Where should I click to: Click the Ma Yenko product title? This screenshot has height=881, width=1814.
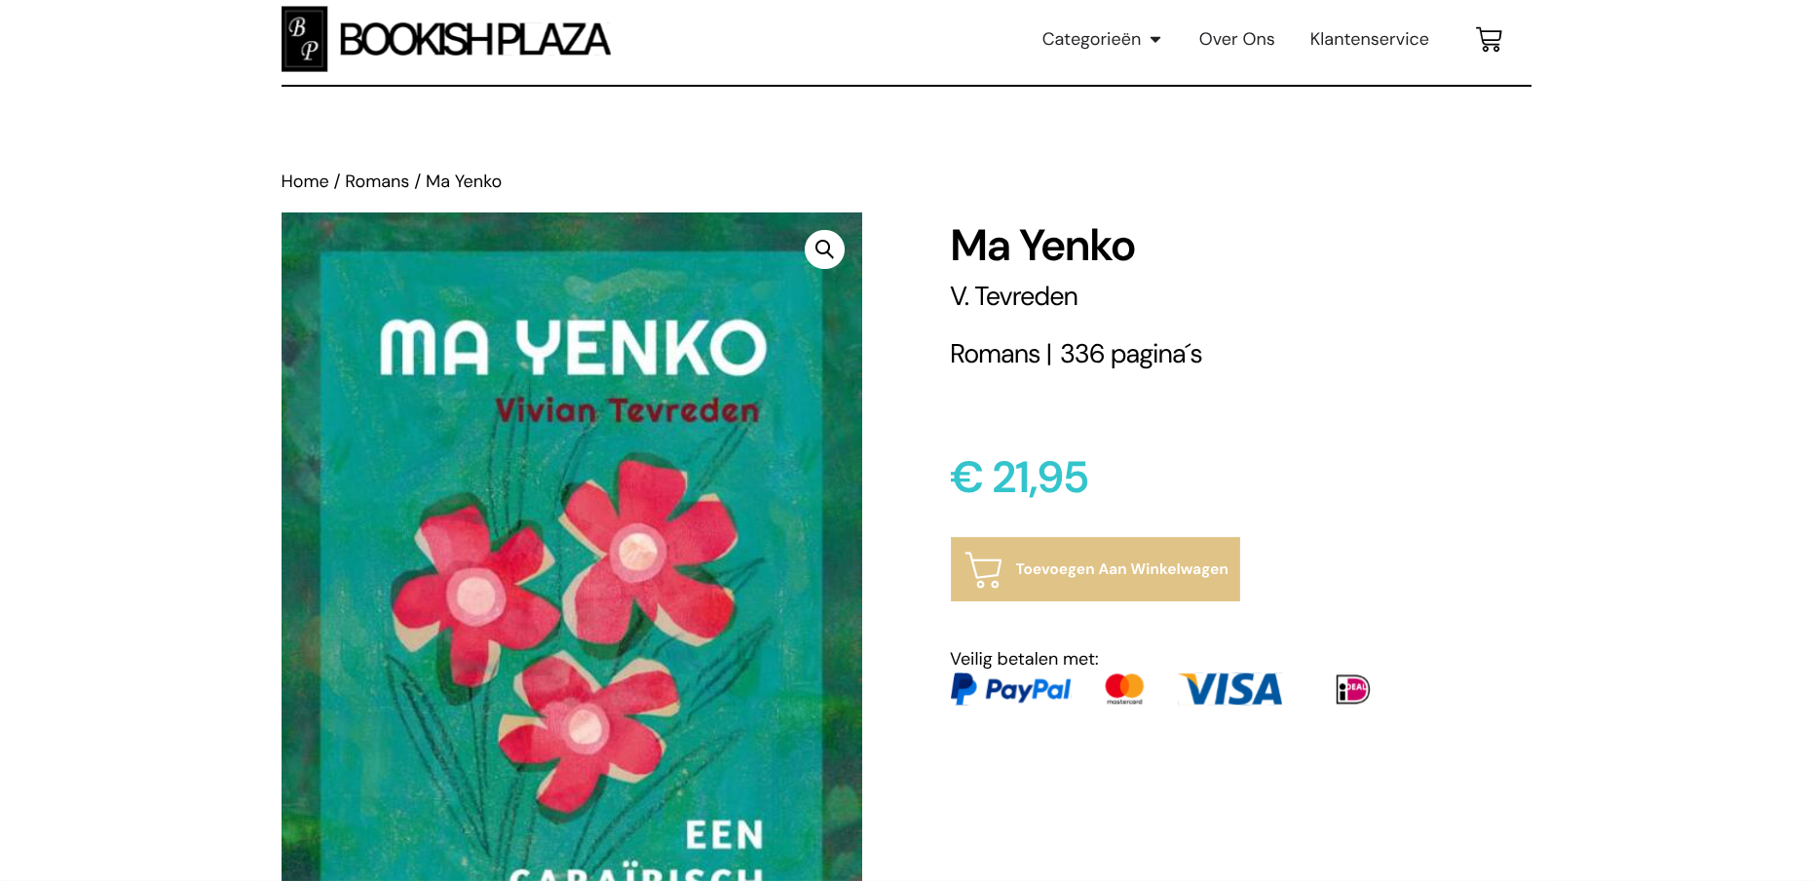pyautogui.click(x=1042, y=246)
